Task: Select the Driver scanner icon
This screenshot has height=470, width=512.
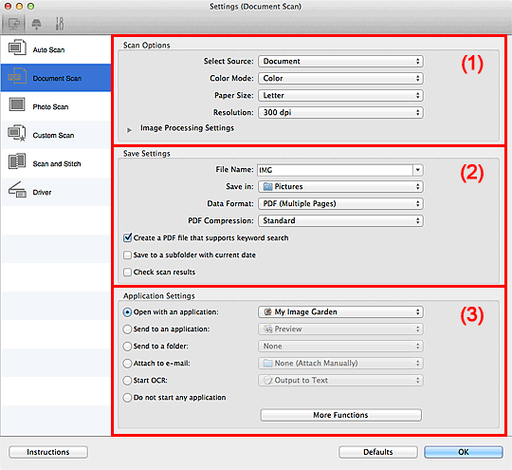Action: point(17,190)
